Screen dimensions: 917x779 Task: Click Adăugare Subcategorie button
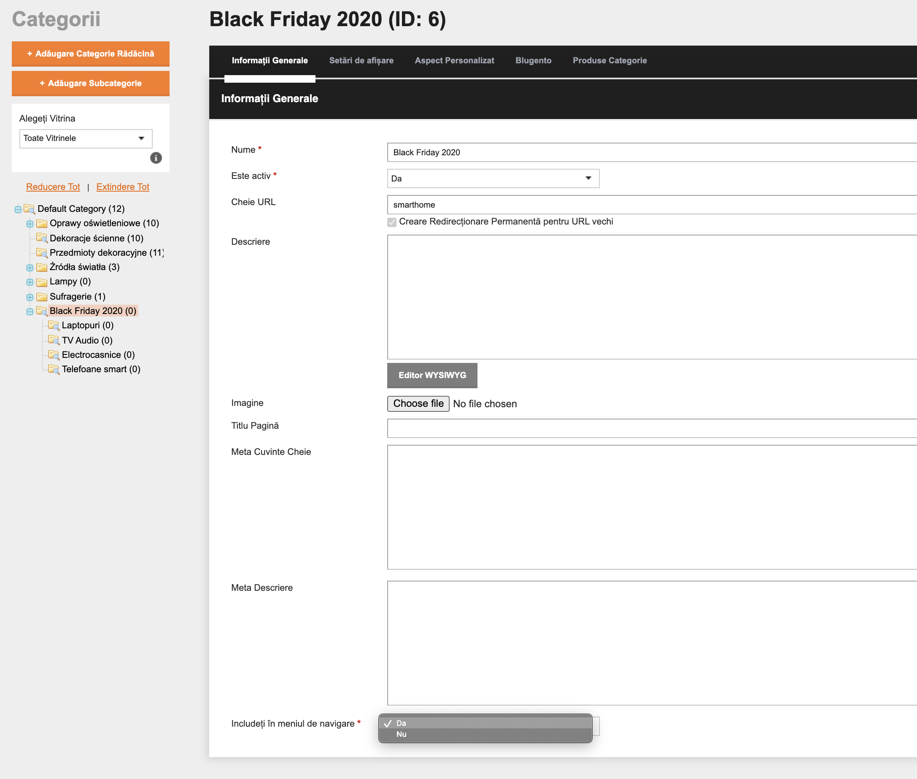90,84
